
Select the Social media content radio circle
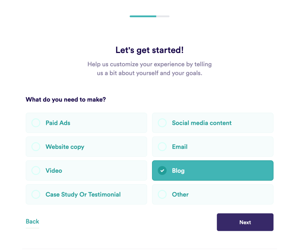(162, 123)
